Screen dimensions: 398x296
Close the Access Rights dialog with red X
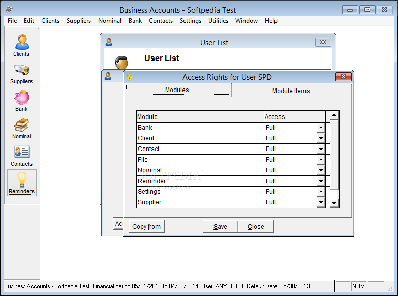(344, 77)
